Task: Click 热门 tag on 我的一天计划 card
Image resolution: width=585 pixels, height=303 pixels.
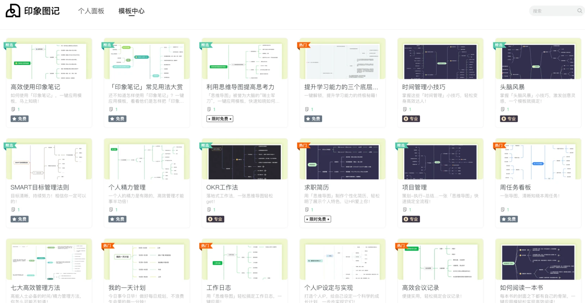Action: pyautogui.click(x=108, y=245)
